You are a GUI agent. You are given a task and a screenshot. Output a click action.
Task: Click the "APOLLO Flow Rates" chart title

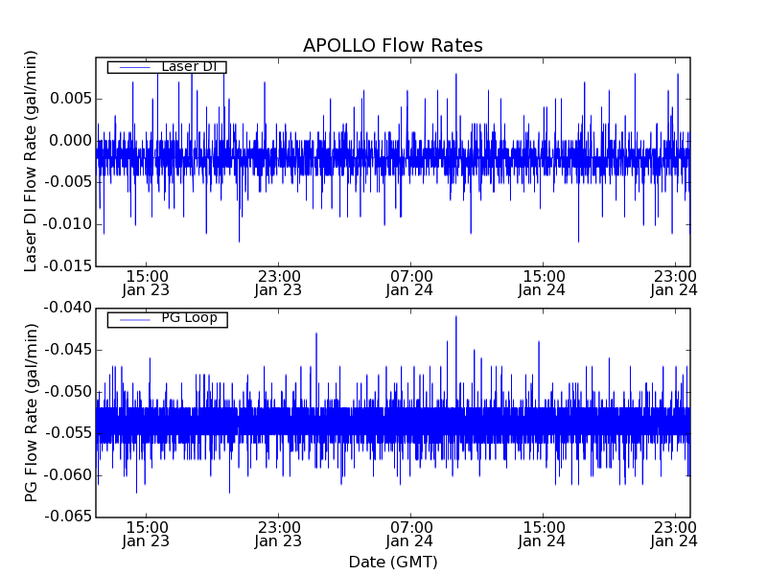(393, 45)
